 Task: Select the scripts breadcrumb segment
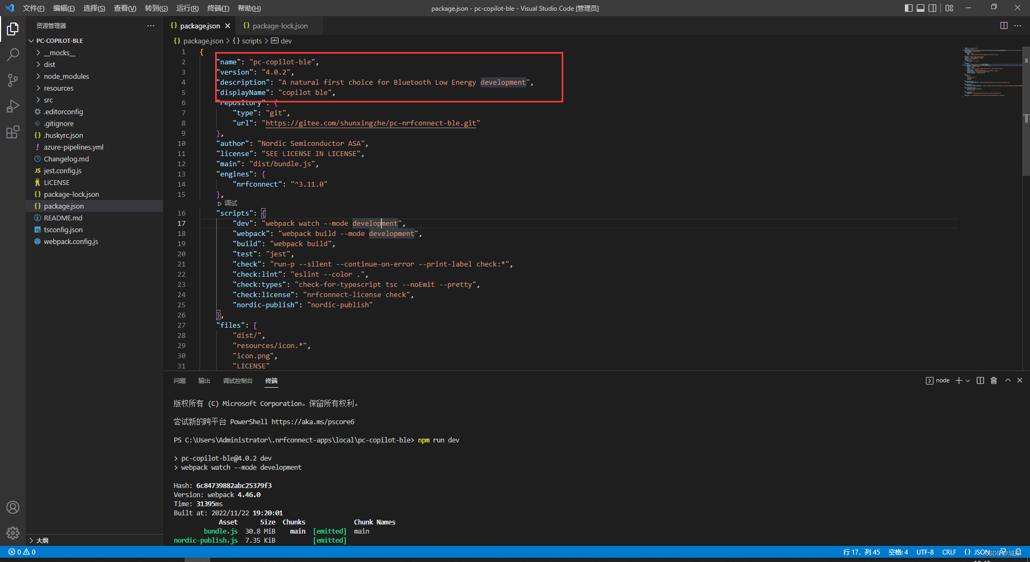tap(247, 41)
